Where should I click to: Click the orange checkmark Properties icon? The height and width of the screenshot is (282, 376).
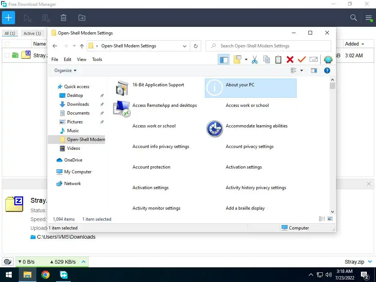coord(302,59)
